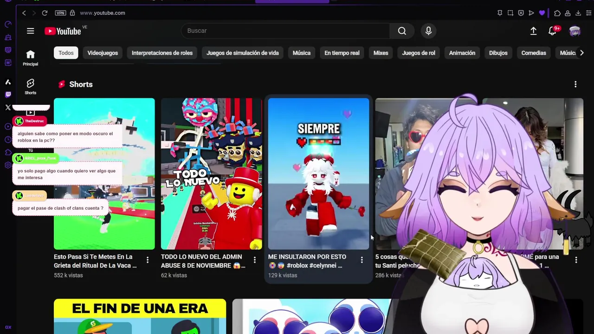Open options for 'Esto Pasa Si Te Metes' short
This screenshot has width=594, height=334.
[x=148, y=260]
